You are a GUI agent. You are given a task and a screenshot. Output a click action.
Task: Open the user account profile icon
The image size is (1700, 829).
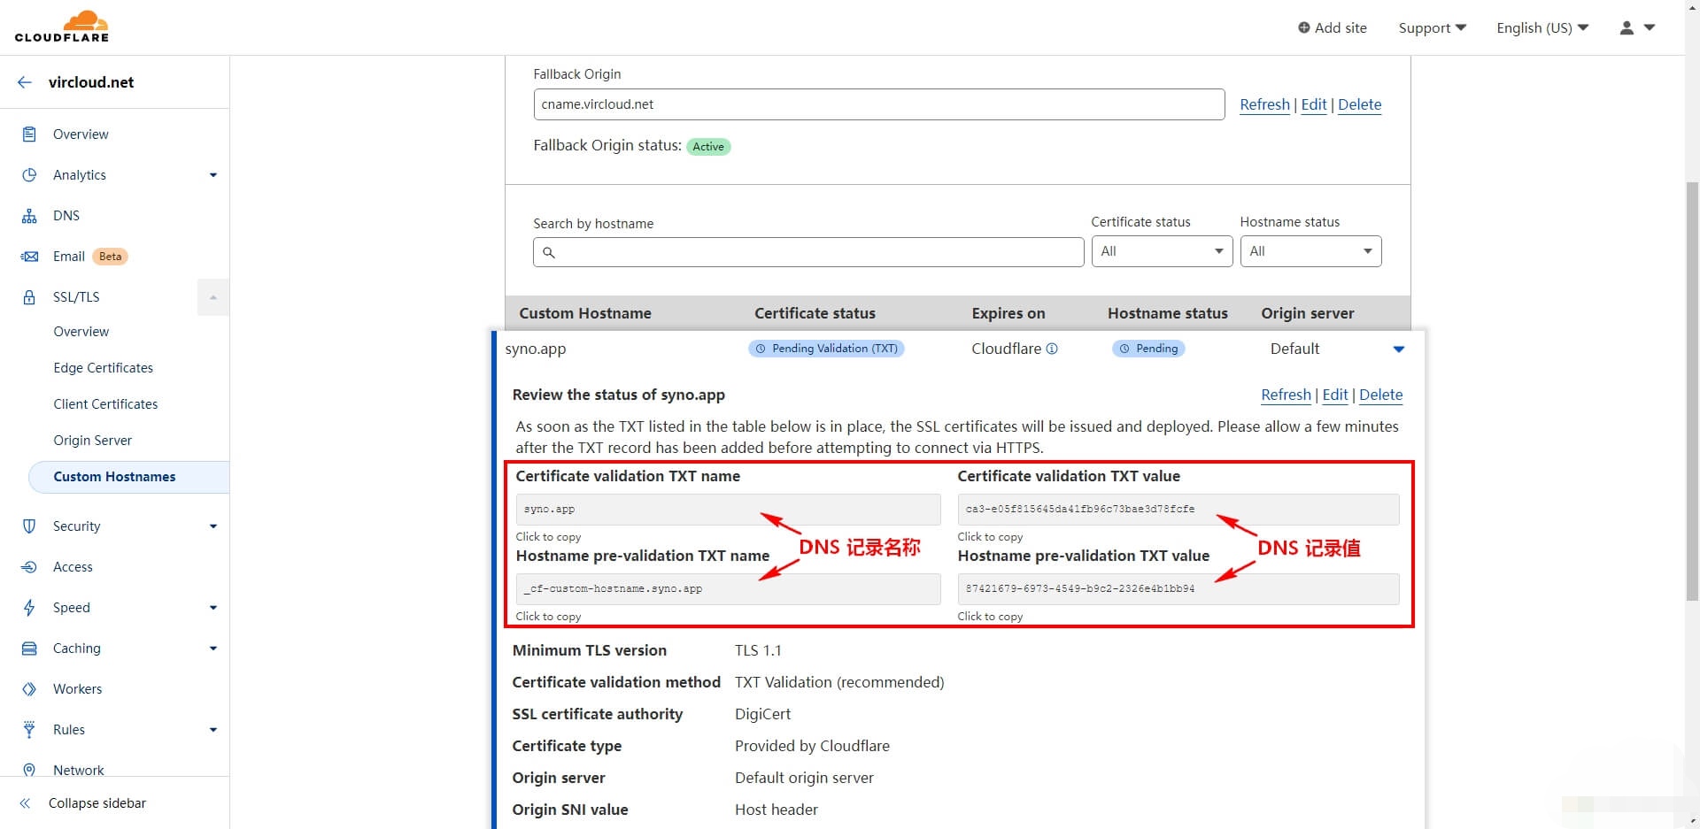[1627, 28]
